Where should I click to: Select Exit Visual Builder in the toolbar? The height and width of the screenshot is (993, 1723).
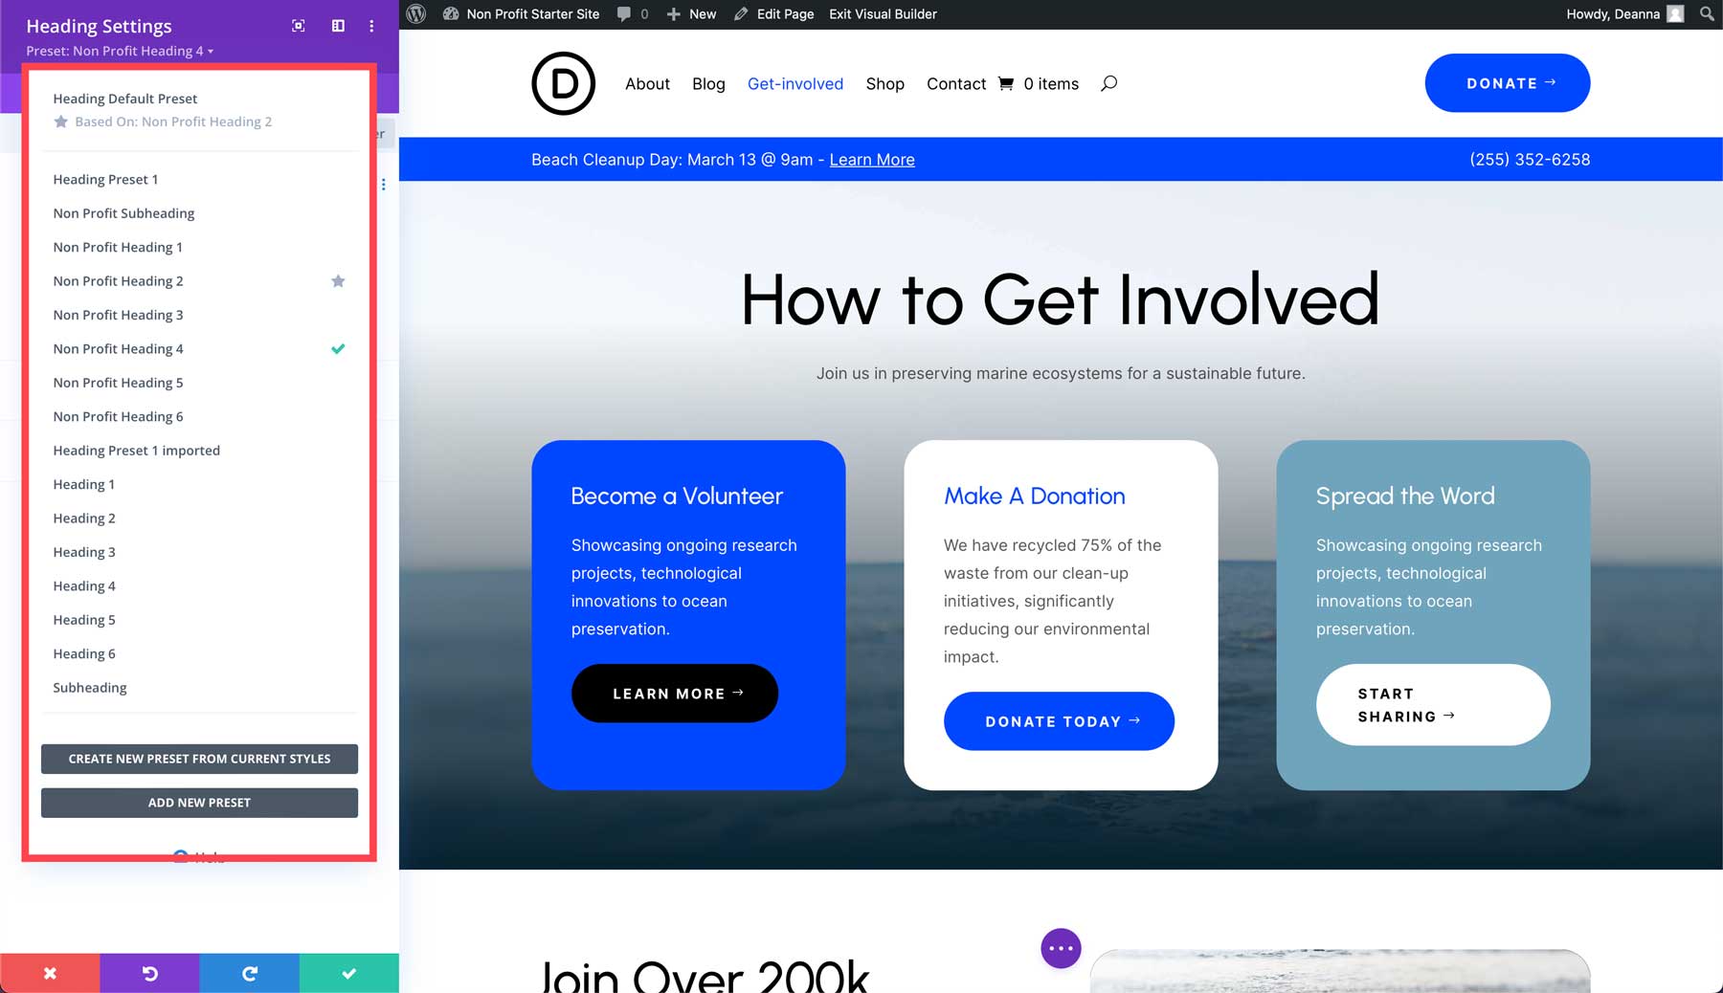point(881,13)
